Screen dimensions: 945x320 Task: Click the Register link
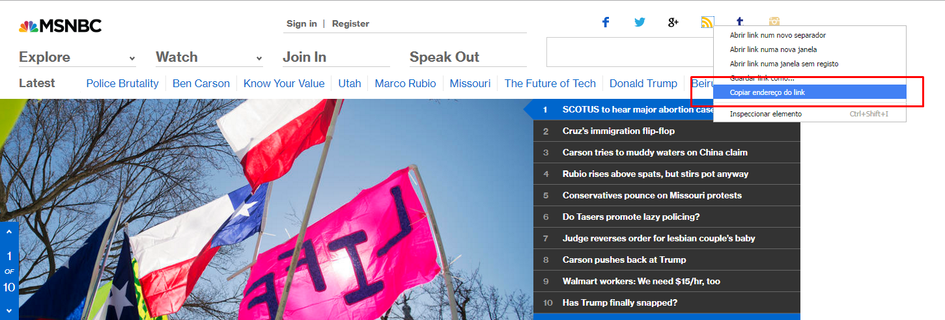point(350,23)
